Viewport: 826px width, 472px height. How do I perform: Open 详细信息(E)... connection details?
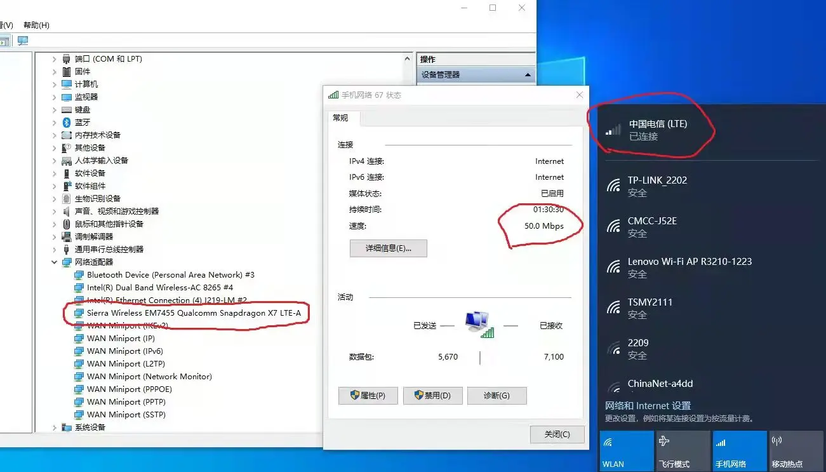click(x=389, y=248)
